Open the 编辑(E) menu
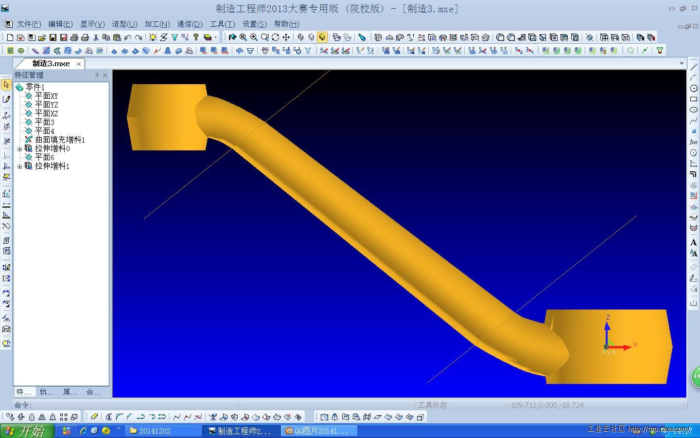This screenshot has height=438, width=700. (60, 24)
